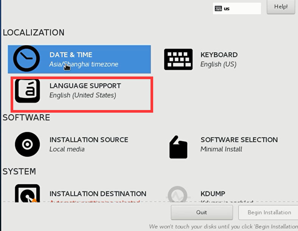The width and height of the screenshot is (298, 231).
Task: Click the keyboard icon for Keyboard settings
Action: (x=178, y=59)
